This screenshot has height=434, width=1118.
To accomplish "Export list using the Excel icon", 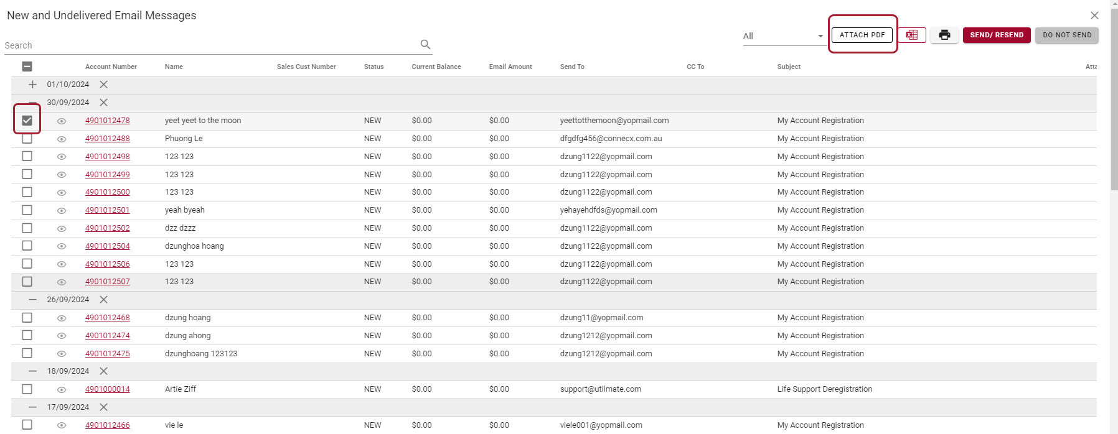I will [911, 35].
